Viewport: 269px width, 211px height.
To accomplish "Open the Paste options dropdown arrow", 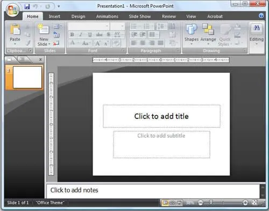I will pos(15,44).
